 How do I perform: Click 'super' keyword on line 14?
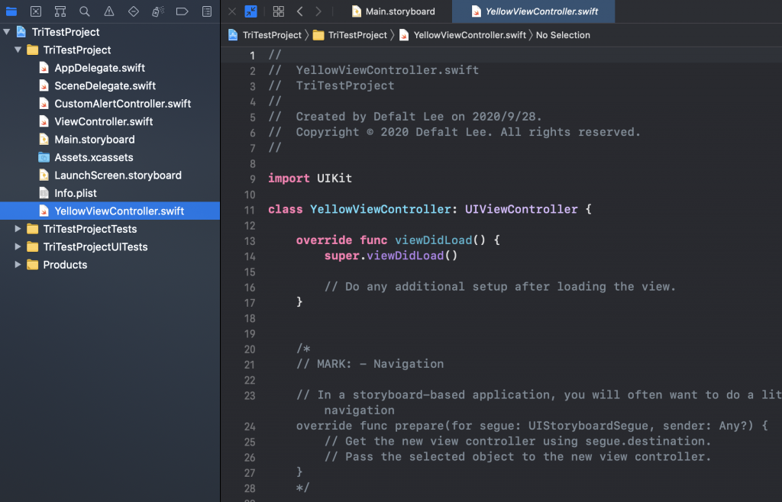coord(341,256)
